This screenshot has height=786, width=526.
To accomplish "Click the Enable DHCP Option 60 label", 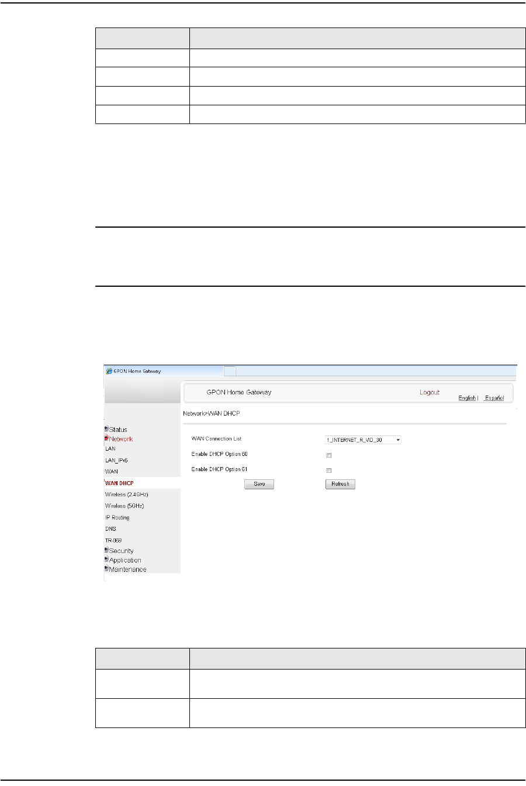I will coord(220,454).
